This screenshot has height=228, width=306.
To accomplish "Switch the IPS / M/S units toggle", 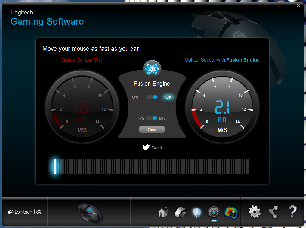I will point(152,118).
